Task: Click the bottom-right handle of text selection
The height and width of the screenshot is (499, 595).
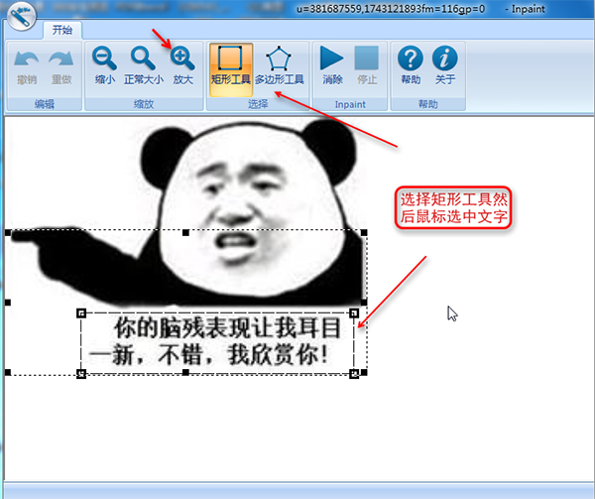Action: (x=354, y=374)
